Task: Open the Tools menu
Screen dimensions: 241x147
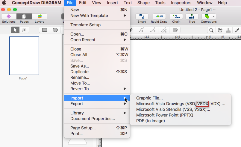Action: tap(160, 3)
